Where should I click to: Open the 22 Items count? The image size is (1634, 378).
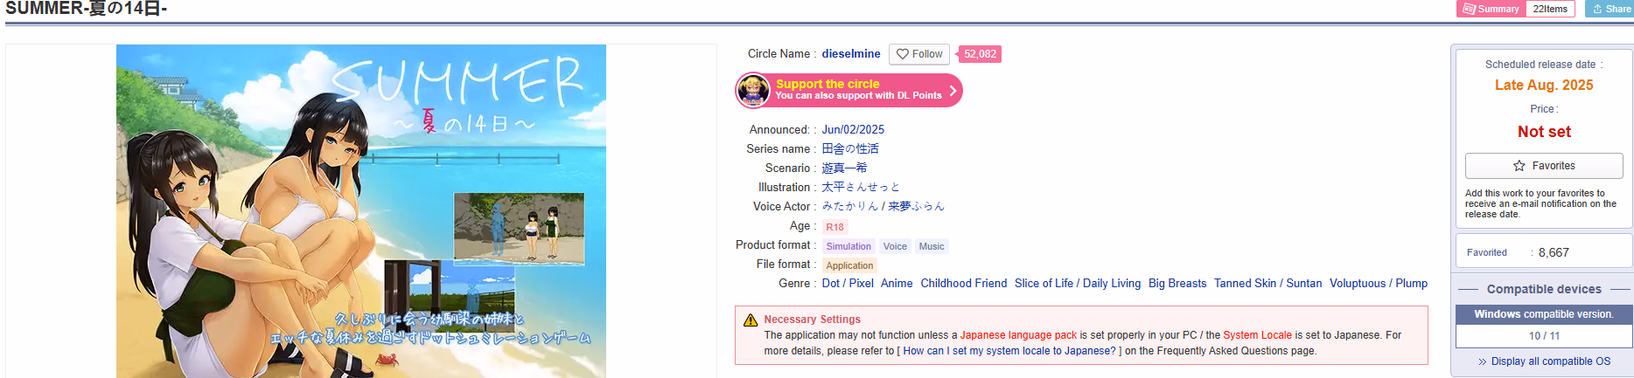pyautogui.click(x=1550, y=9)
